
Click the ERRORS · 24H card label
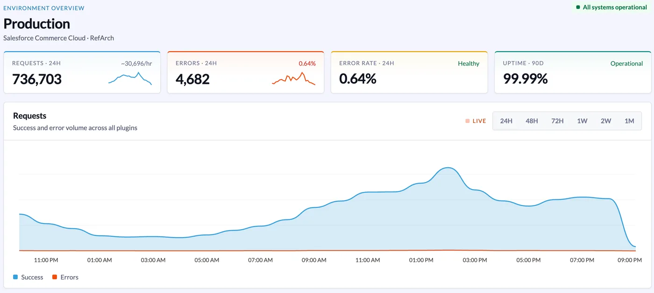point(196,63)
